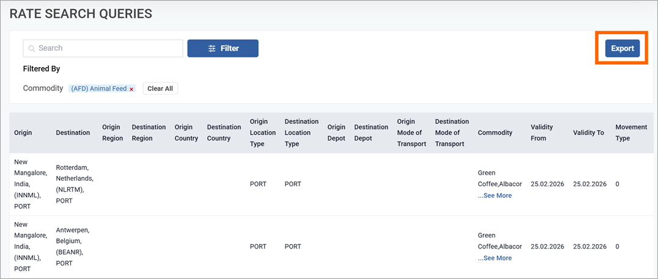658x279 pixels.
Task: Click the Origin Depot column header
Action: (x=337, y=132)
